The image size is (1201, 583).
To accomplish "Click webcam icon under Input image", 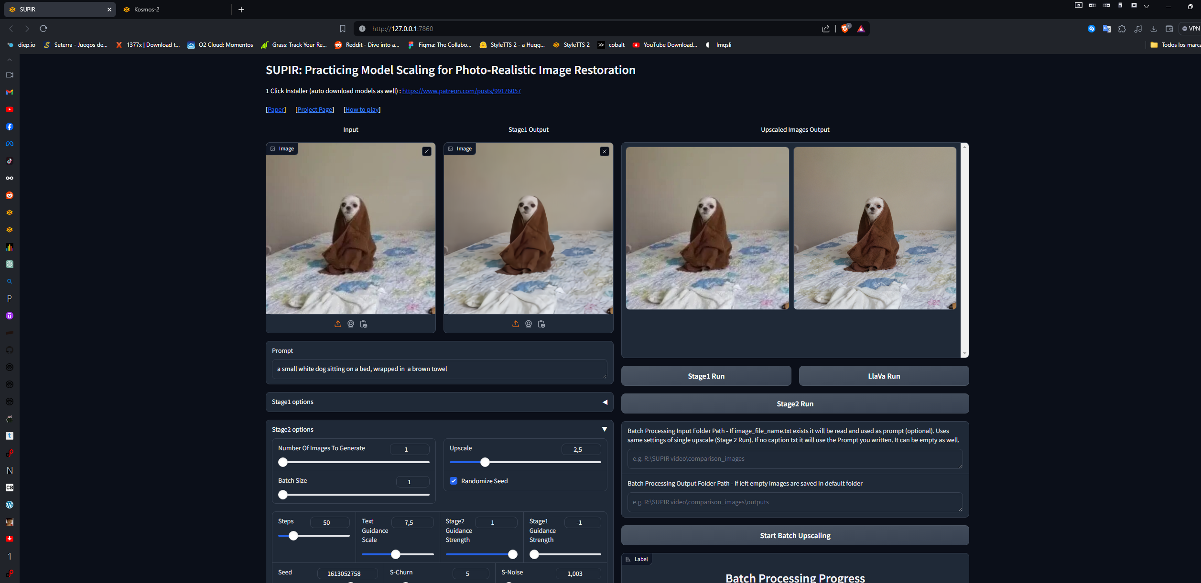I will click(351, 324).
